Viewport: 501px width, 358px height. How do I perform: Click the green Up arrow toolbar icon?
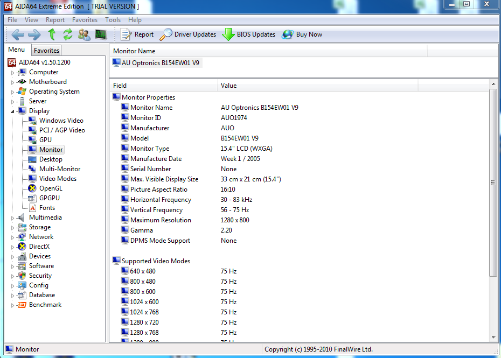click(52, 34)
